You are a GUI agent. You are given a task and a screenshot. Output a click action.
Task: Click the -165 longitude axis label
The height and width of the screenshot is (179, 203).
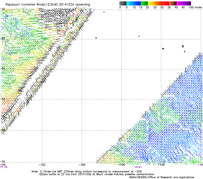(x=3, y=165)
